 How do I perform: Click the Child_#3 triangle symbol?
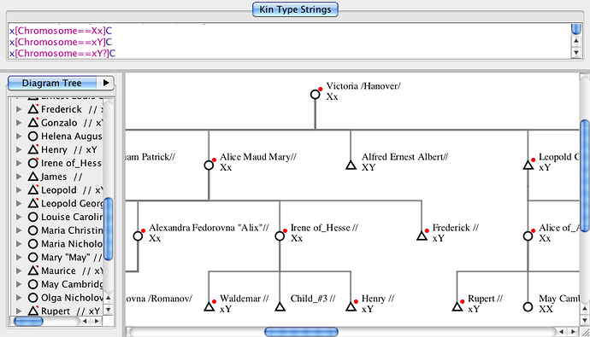click(280, 307)
